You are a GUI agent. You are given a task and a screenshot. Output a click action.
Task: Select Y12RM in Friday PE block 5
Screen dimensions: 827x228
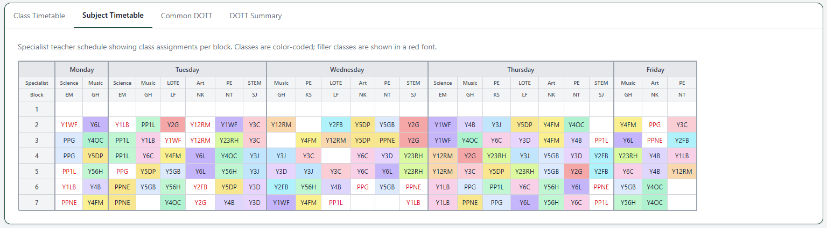(x=682, y=172)
